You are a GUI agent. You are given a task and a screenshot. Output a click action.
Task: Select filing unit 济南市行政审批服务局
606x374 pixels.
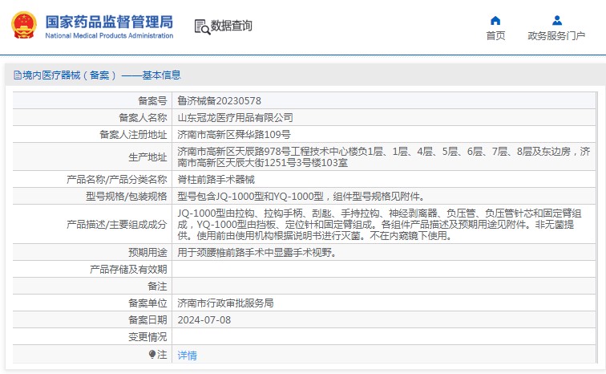coord(225,303)
